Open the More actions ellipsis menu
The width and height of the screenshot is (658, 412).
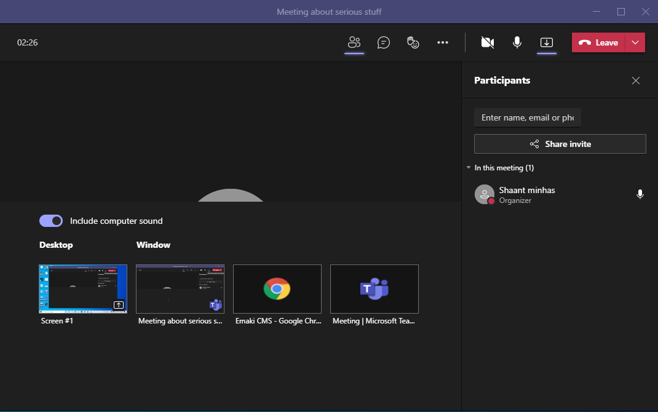[x=443, y=42]
